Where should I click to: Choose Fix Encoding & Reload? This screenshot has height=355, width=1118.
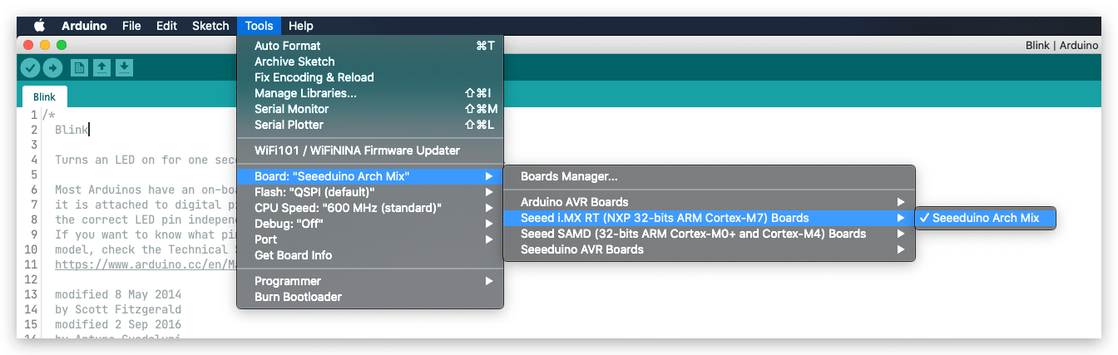click(370, 77)
